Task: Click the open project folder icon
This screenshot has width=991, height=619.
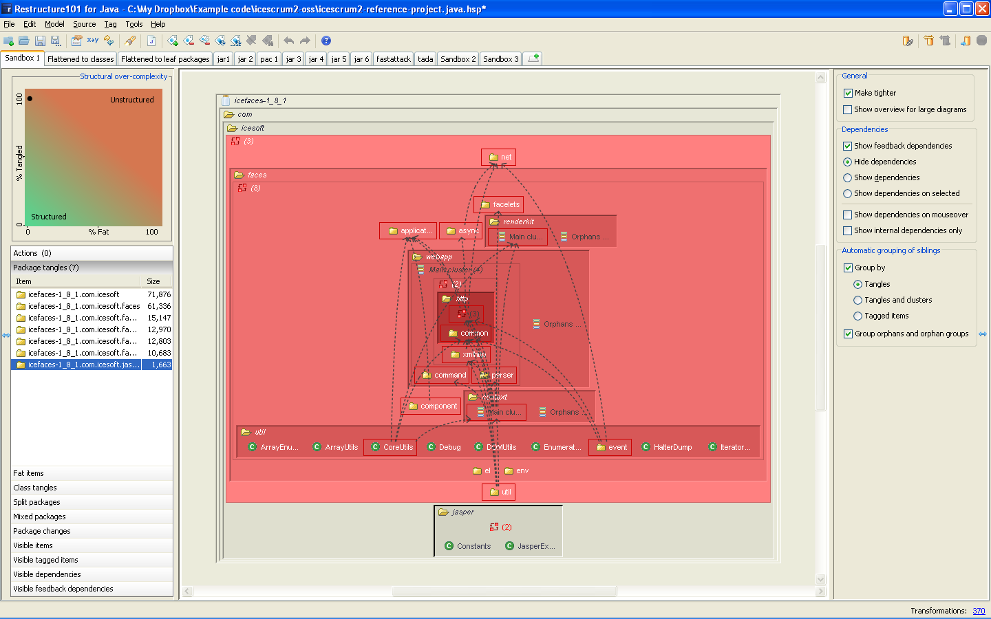Action: [x=24, y=41]
